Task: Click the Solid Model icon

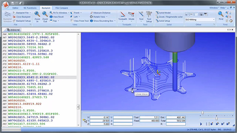Action: click(163, 13)
